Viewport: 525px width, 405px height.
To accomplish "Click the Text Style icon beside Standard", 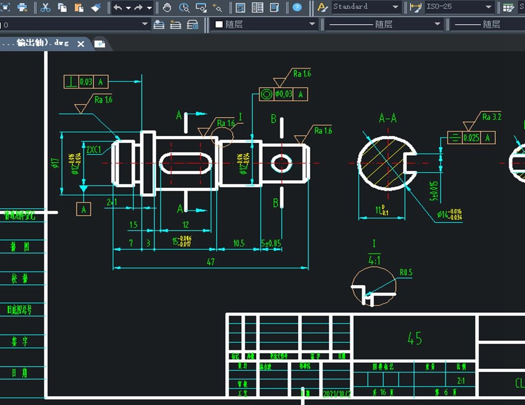I will [322, 7].
